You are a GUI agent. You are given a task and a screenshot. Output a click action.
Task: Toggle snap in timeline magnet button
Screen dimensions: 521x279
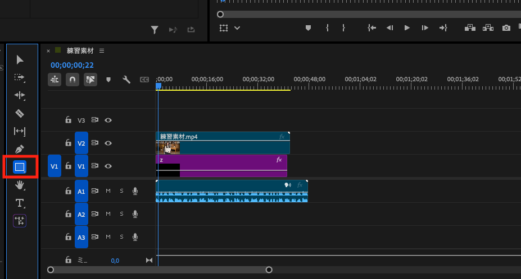73,80
